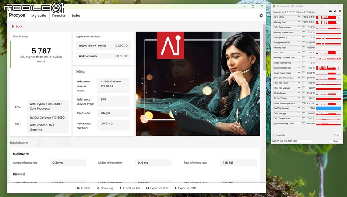Click the GPU Clock value 3112.0 MHz
This screenshot has width=347, height=197.
(x=309, y=17)
